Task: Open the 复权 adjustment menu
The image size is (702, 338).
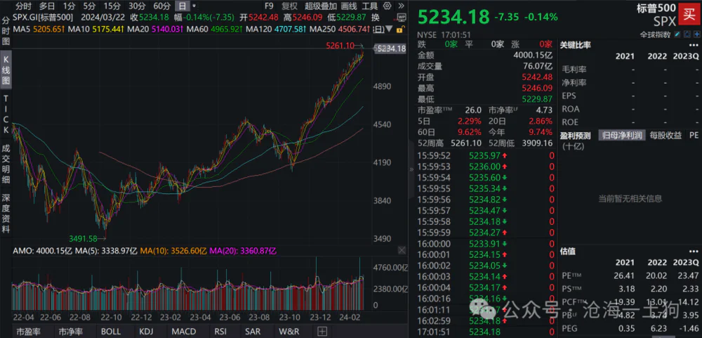Action: (x=289, y=6)
